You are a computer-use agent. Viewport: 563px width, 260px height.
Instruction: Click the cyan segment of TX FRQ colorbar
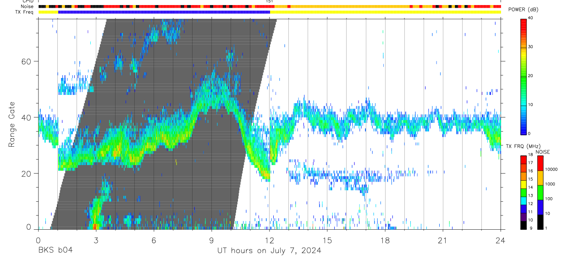tap(524, 200)
